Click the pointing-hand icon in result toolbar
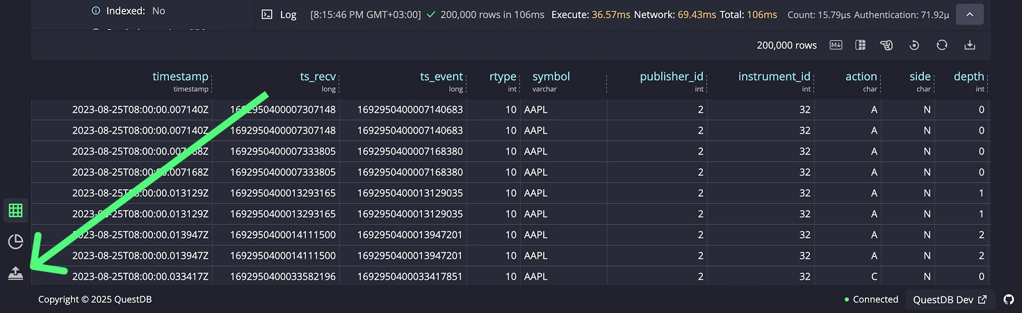1022x313 pixels. point(886,45)
